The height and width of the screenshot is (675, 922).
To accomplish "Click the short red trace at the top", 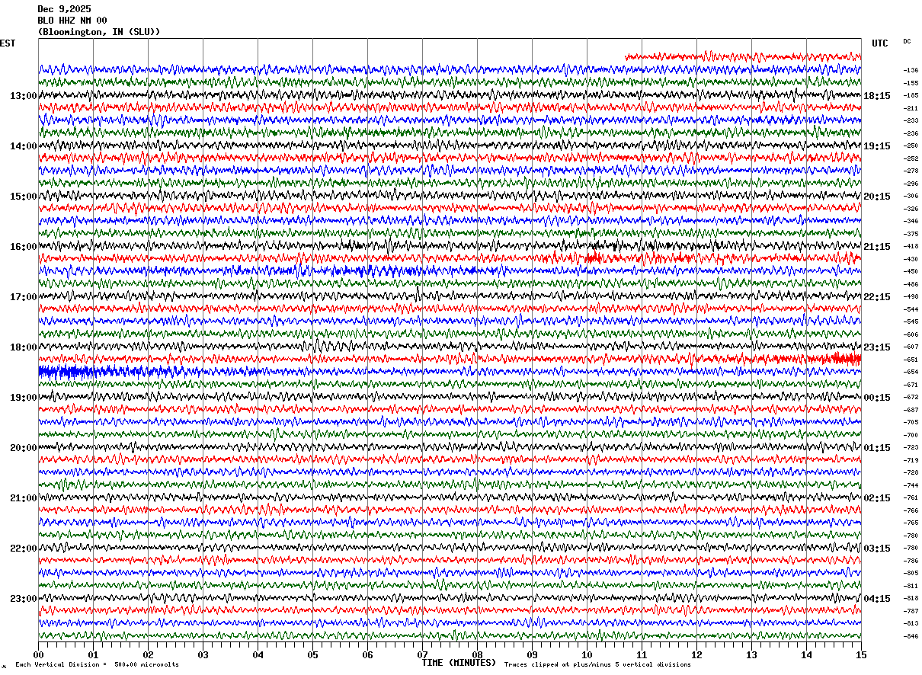I will coord(742,56).
